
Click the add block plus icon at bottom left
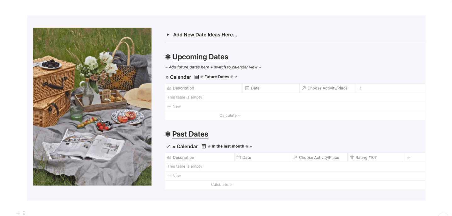(x=18, y=213)
